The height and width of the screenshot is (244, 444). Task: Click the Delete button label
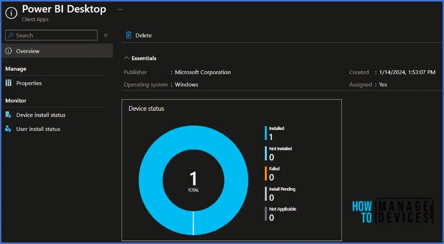[144, 36]
